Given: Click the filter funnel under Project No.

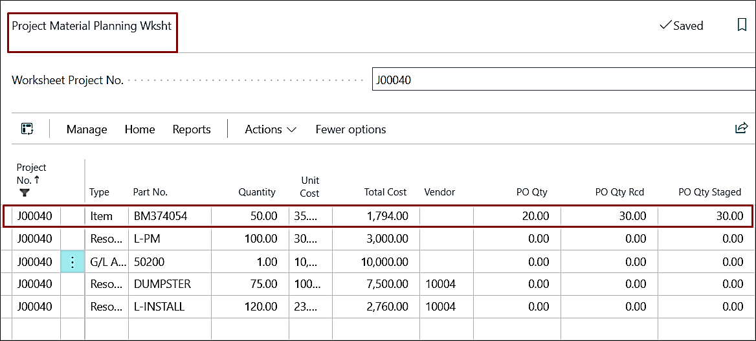Looking at the screenshot, I should (x=25, y=192).
